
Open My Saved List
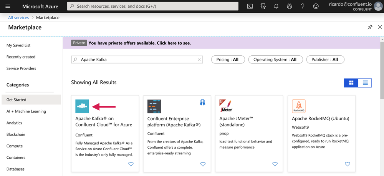click(x=18, y=45)
